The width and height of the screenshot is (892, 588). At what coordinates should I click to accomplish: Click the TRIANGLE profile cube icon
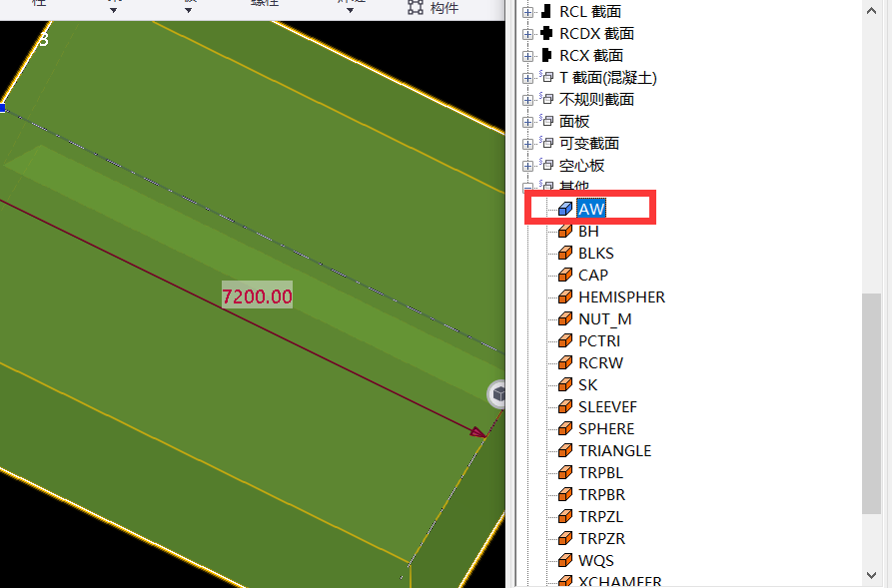click(x=565, y=450)
